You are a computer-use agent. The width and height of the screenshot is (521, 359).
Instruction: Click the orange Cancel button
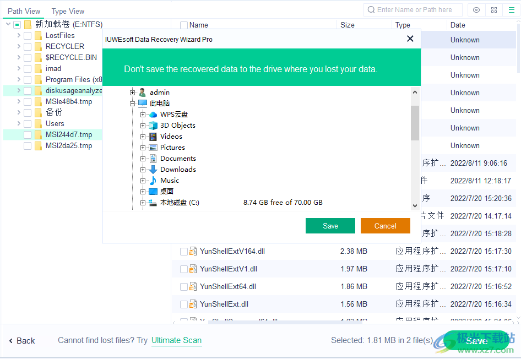point(386,226)
